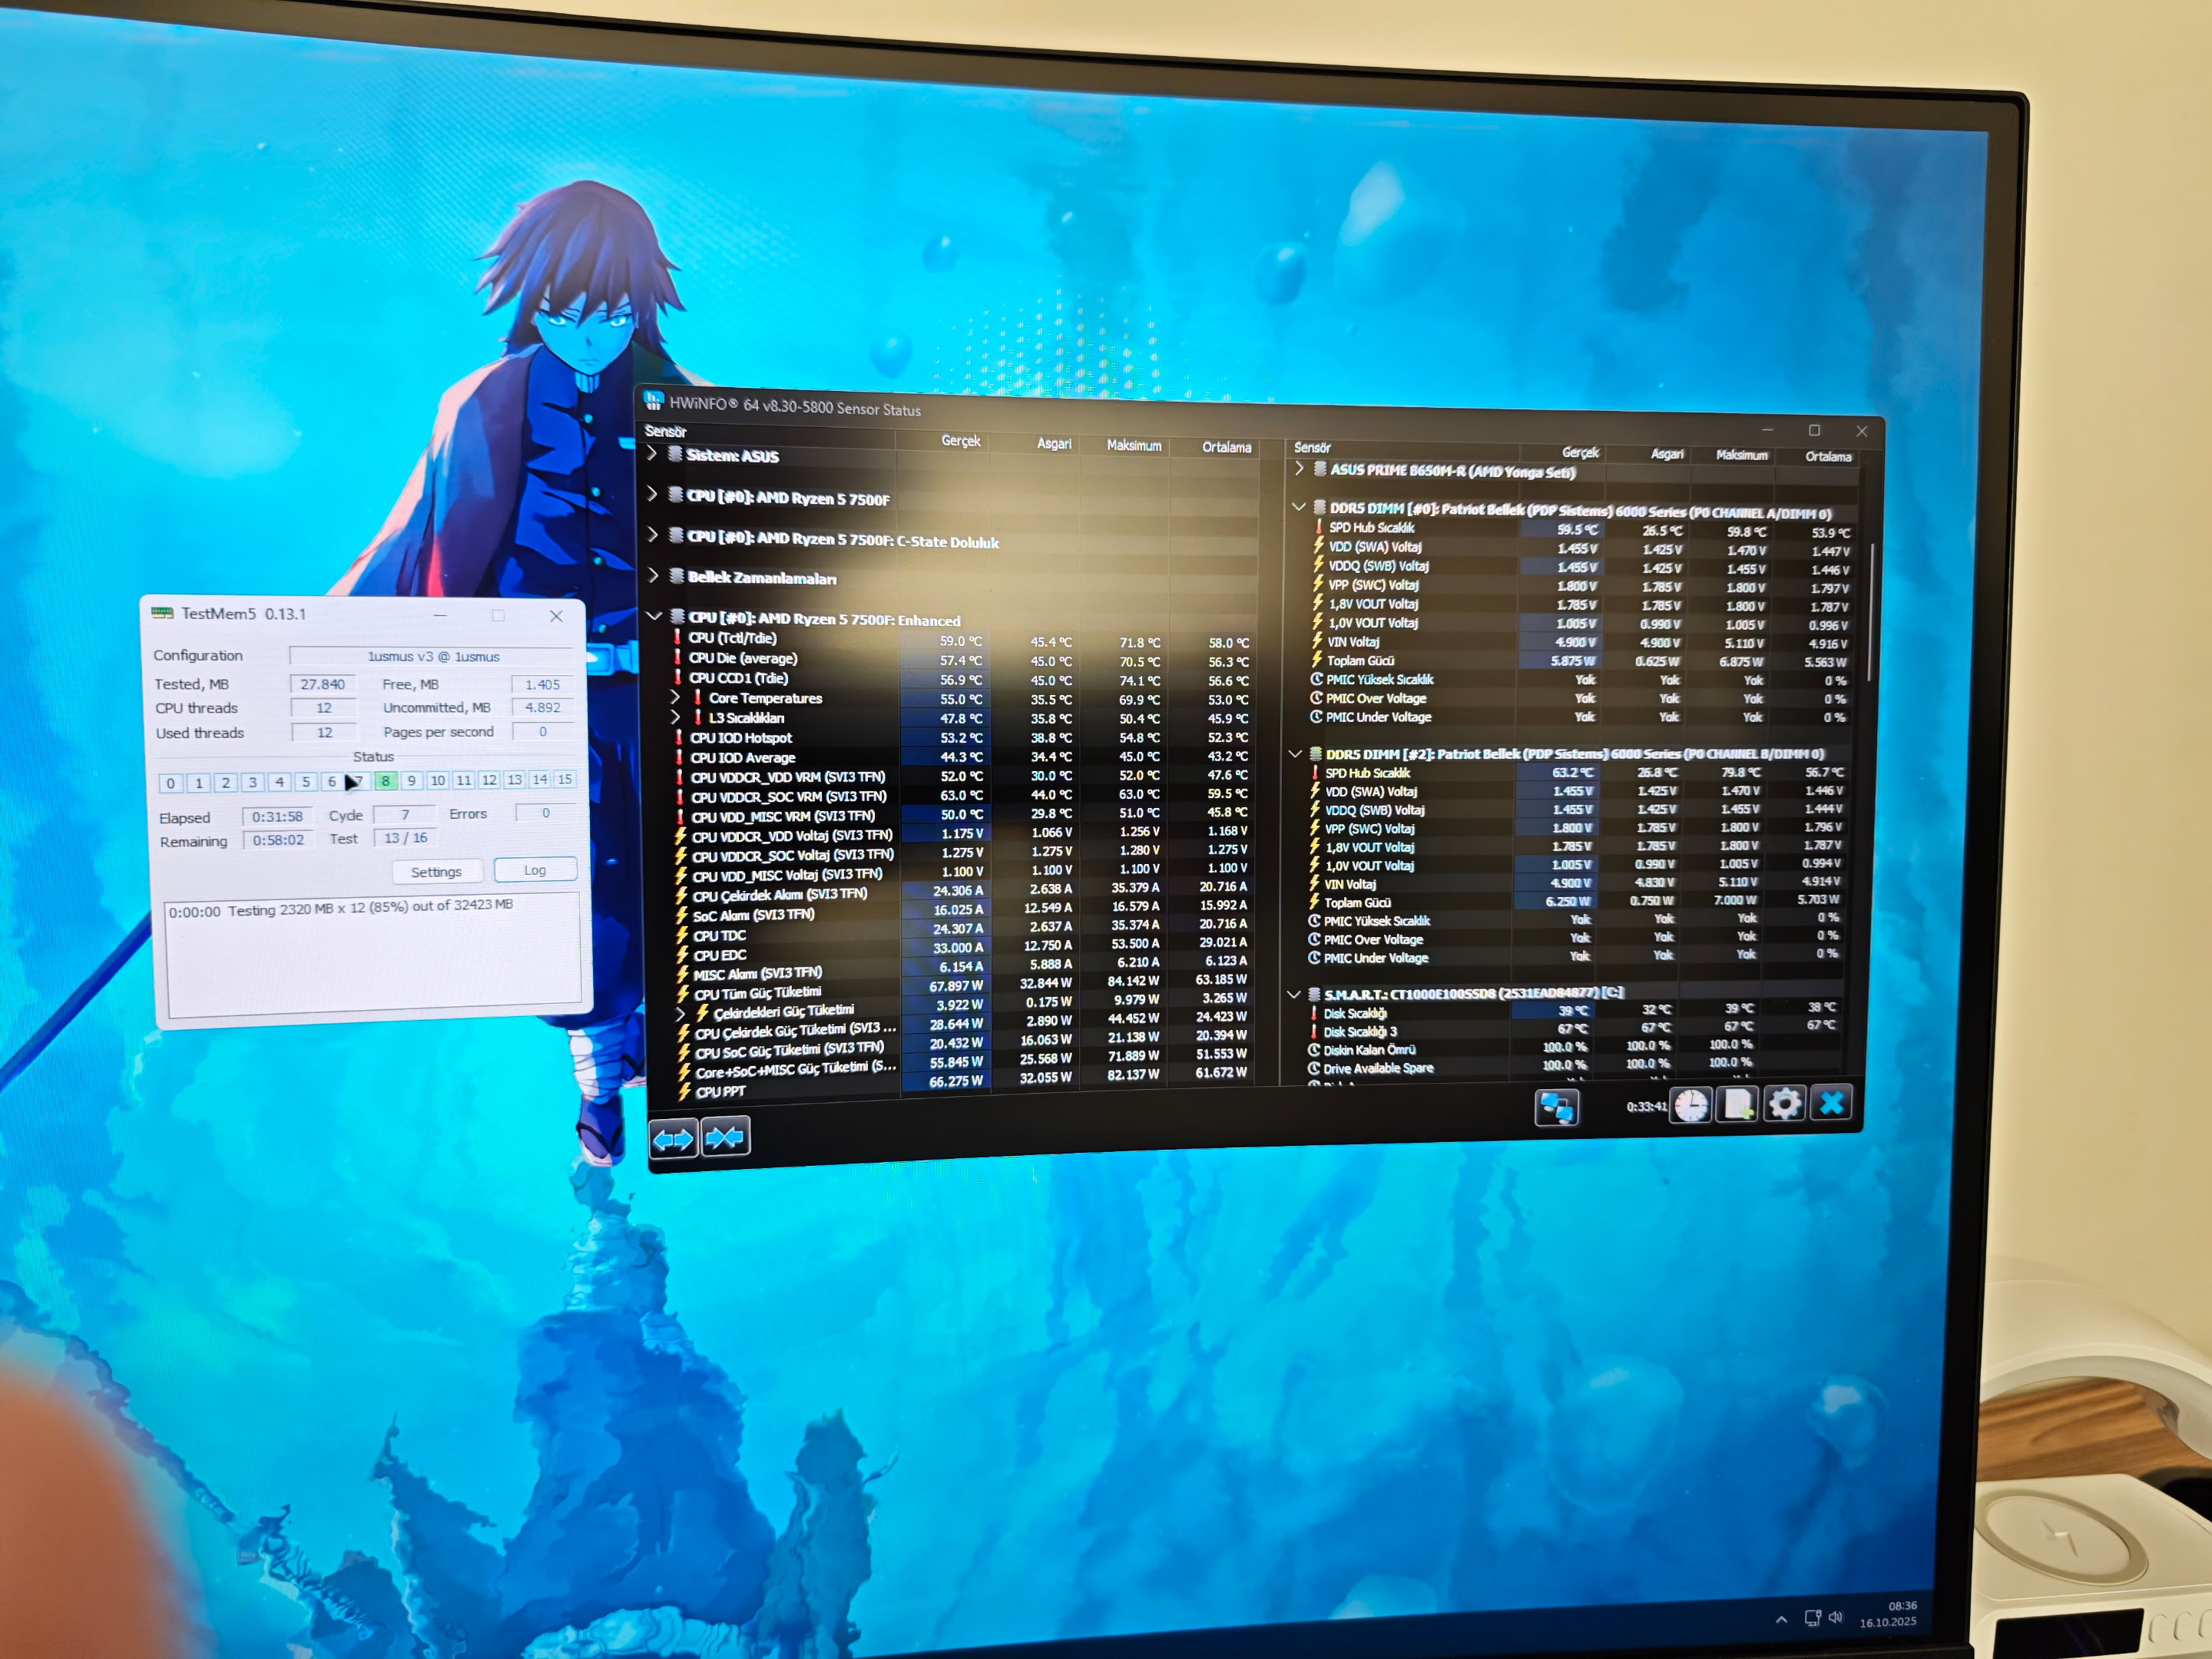Expand Çekirdekleri Güç Tüketimi sub-rows
The image size is (2212, 1659).
(x=682, y=1014)
